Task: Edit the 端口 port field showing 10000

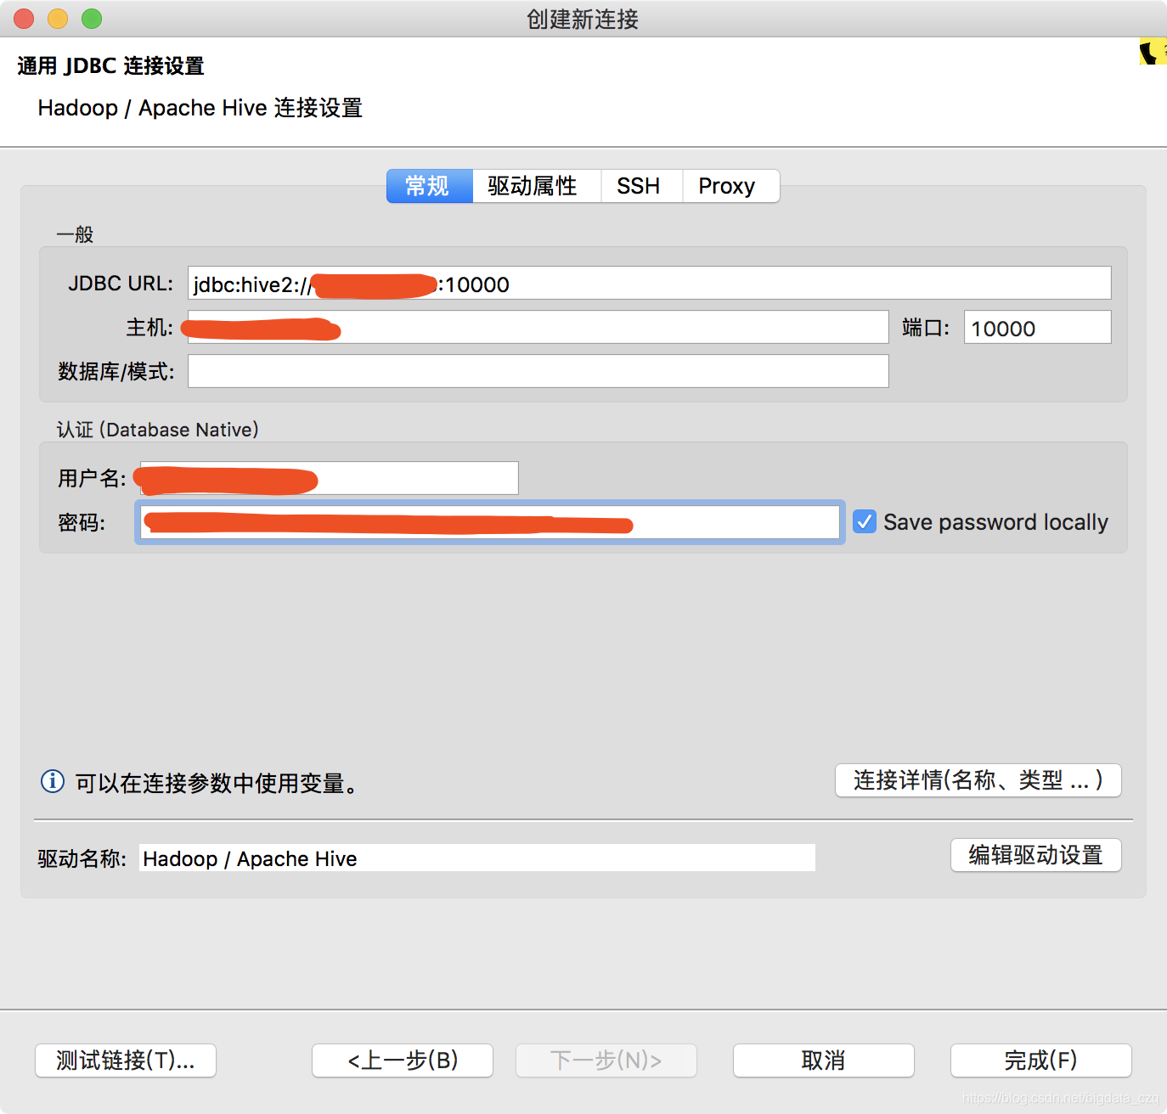Action: tap(1037, 327)
